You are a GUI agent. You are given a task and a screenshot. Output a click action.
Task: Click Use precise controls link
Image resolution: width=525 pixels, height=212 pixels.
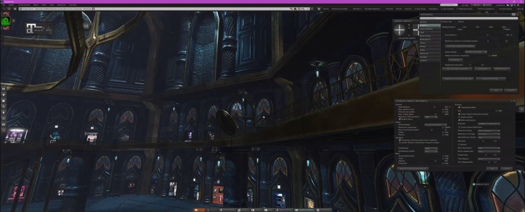tap(407, 38)
